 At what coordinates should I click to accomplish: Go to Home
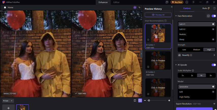click(x=9, y=7)
